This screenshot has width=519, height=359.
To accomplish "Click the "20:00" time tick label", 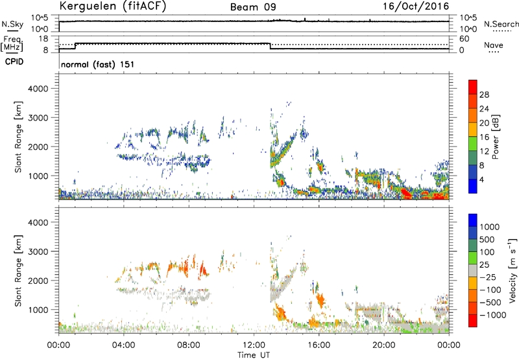I will (x=383, y=345).
